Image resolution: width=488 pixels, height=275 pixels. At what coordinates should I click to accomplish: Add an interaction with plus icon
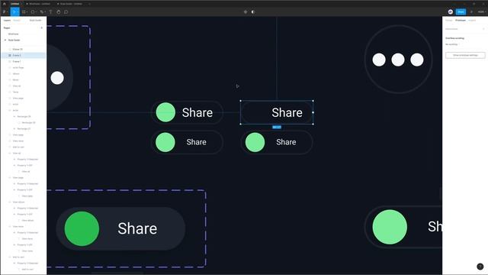click(483, 29)
